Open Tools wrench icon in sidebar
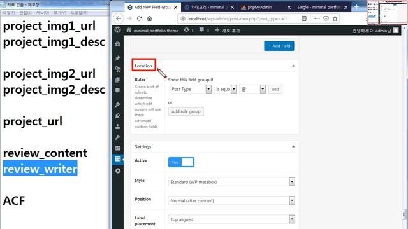Viewport: 408px width, 229px height. [117, 137]
